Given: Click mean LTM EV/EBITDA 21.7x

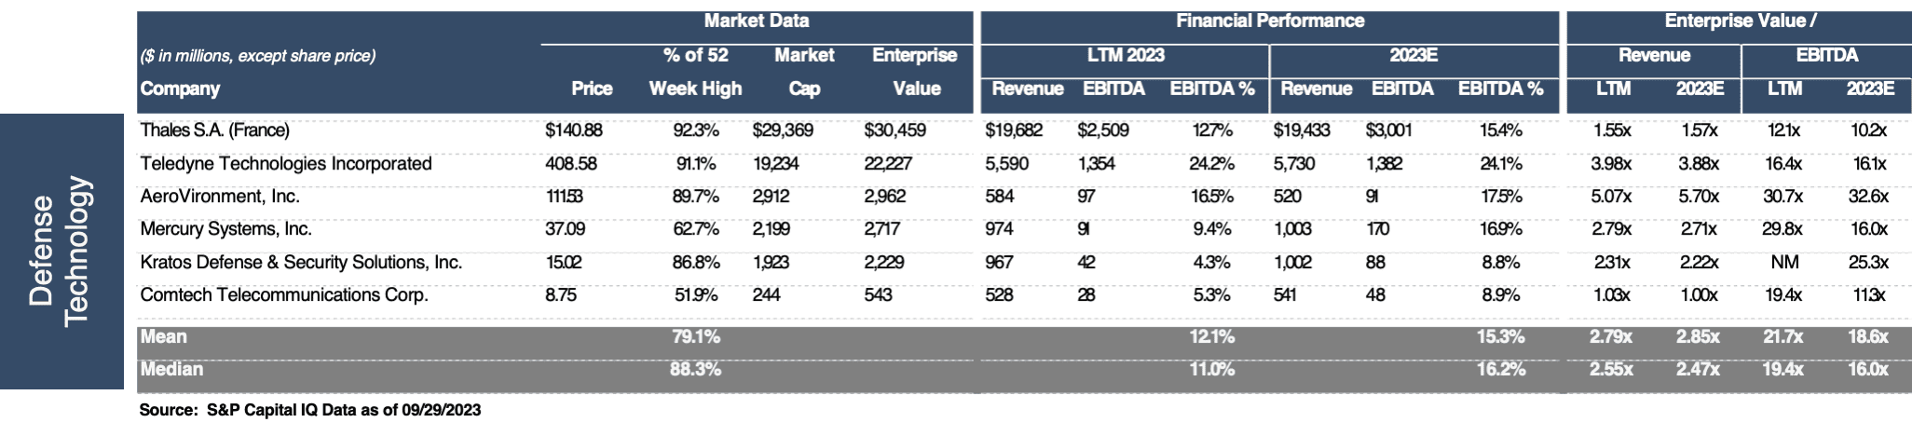Looking at the screenshot, I should [1783, 336].
